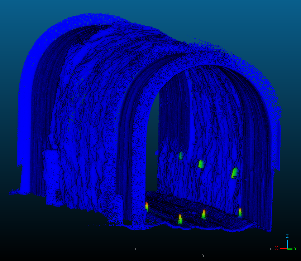Click the Z axis label

coord(287,236)
